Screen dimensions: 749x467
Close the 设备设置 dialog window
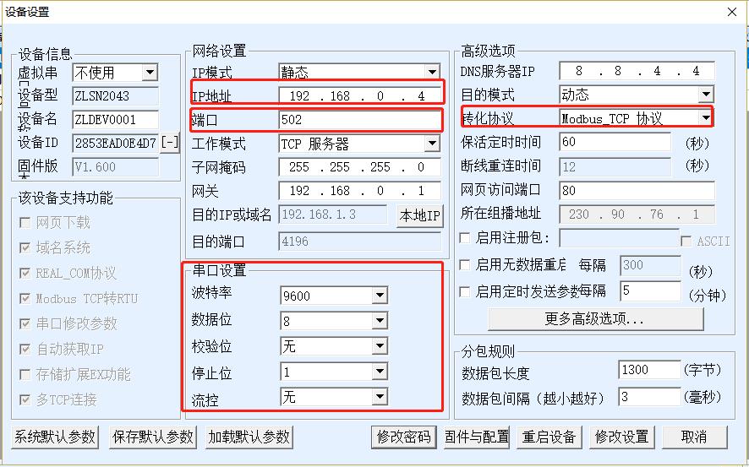(x=733, y=12)
